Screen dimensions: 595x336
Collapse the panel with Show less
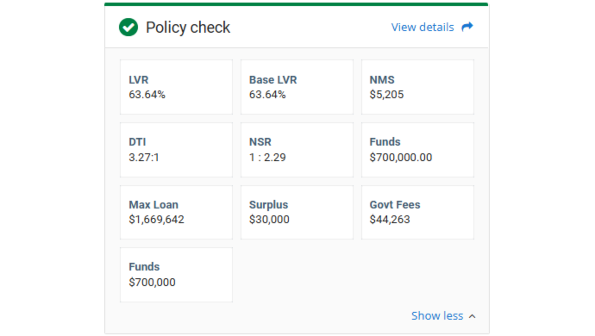[x=437, y=316]
